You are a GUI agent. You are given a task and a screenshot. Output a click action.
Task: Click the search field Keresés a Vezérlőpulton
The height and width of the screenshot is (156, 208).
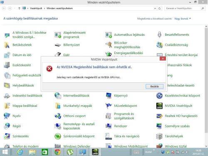183,8
